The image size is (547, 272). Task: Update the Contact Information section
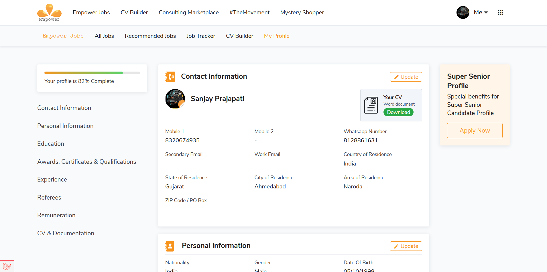click(406, 77)
